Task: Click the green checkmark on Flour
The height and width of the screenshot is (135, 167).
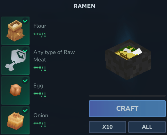Action: pos(25,21)
